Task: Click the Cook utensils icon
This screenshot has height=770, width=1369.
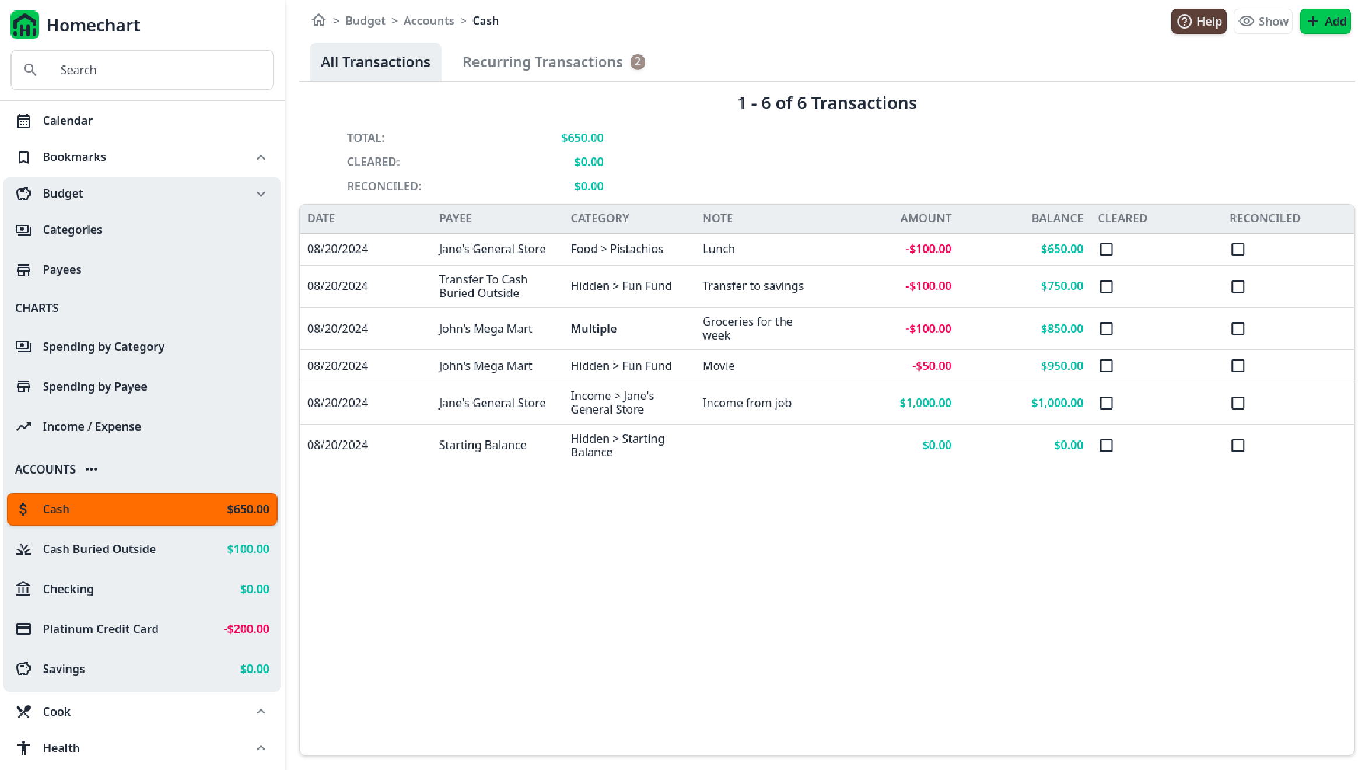Action: click(x=23, y=712)
